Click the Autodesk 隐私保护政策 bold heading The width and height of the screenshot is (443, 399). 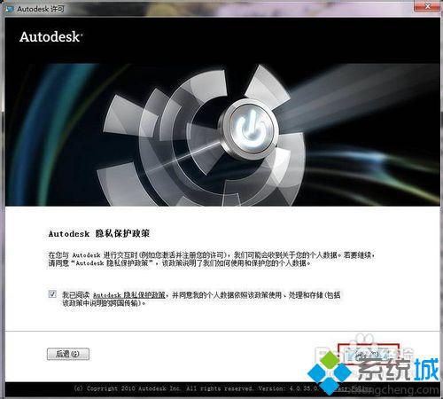(99, 233)
